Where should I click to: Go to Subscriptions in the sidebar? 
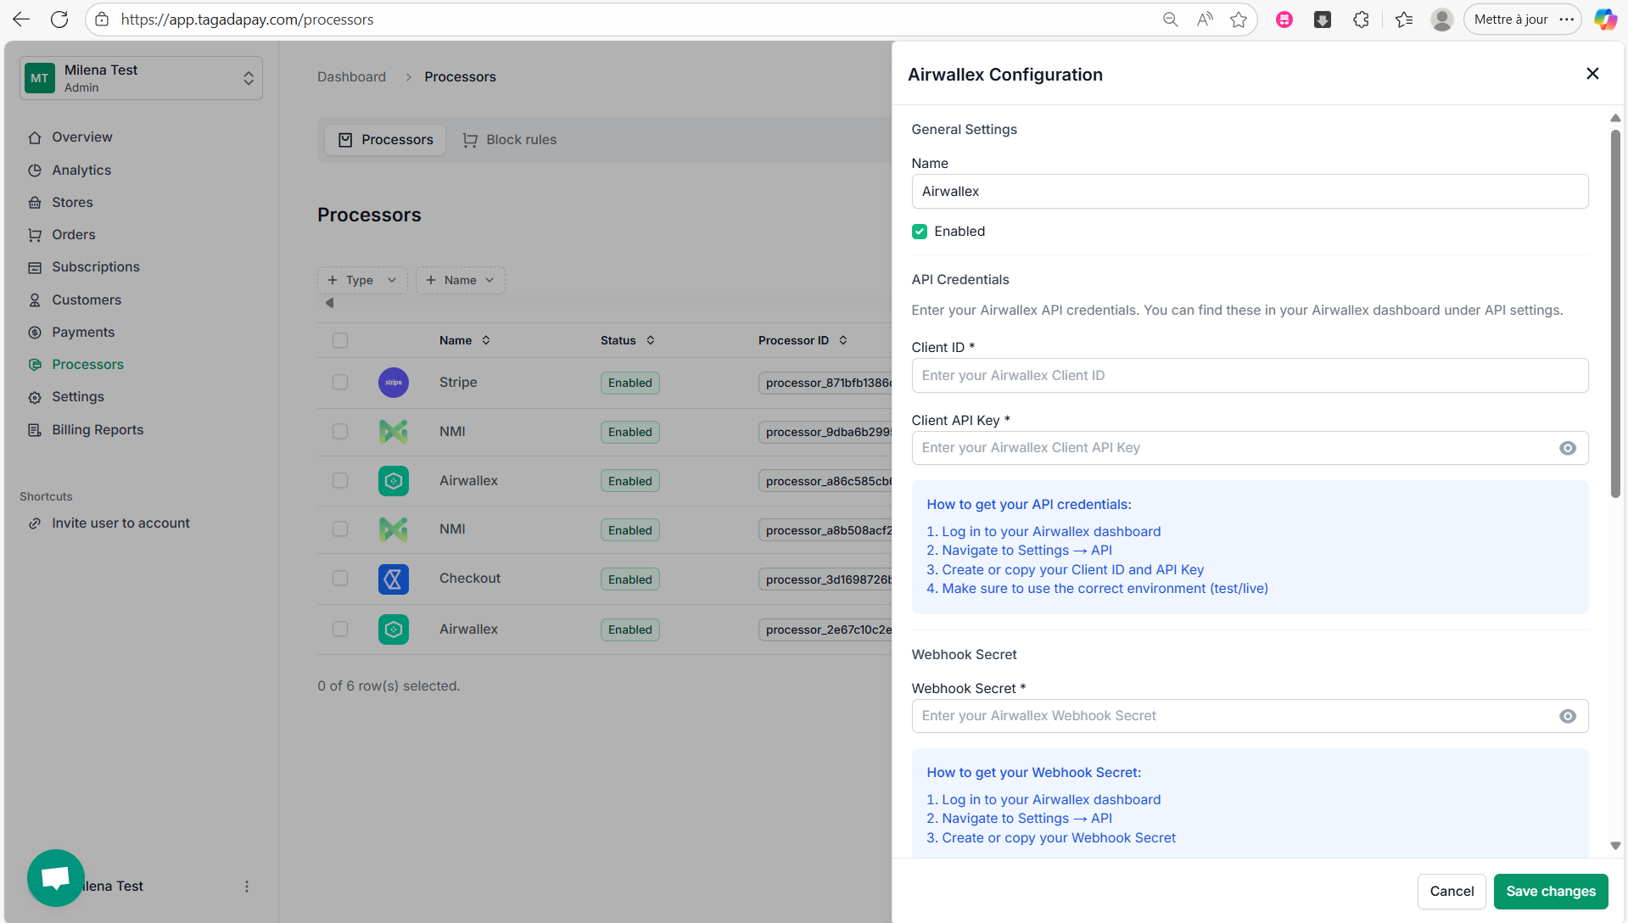pos(96,267)
